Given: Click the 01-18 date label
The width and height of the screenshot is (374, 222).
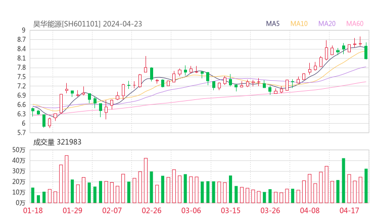Looking at the screenshot, I should 33,210.
